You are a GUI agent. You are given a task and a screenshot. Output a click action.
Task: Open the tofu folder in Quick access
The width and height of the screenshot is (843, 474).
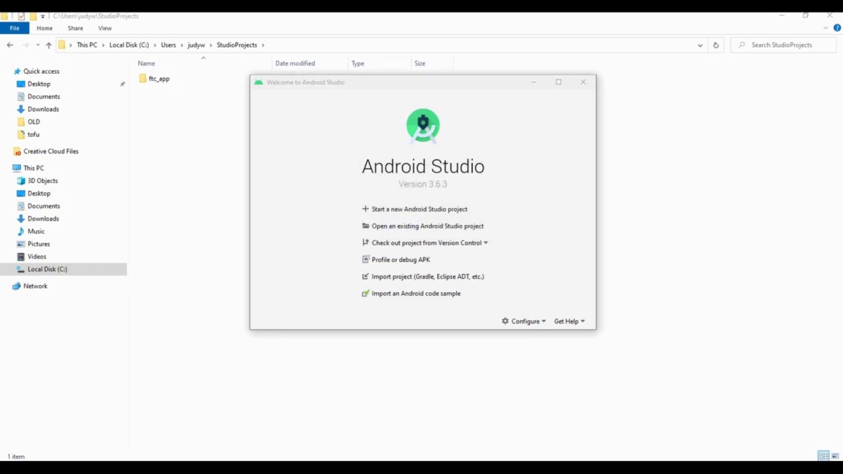click(x=34, y=134)
